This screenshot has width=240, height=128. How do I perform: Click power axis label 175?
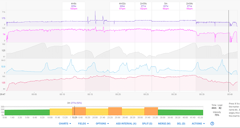(3, 18)
